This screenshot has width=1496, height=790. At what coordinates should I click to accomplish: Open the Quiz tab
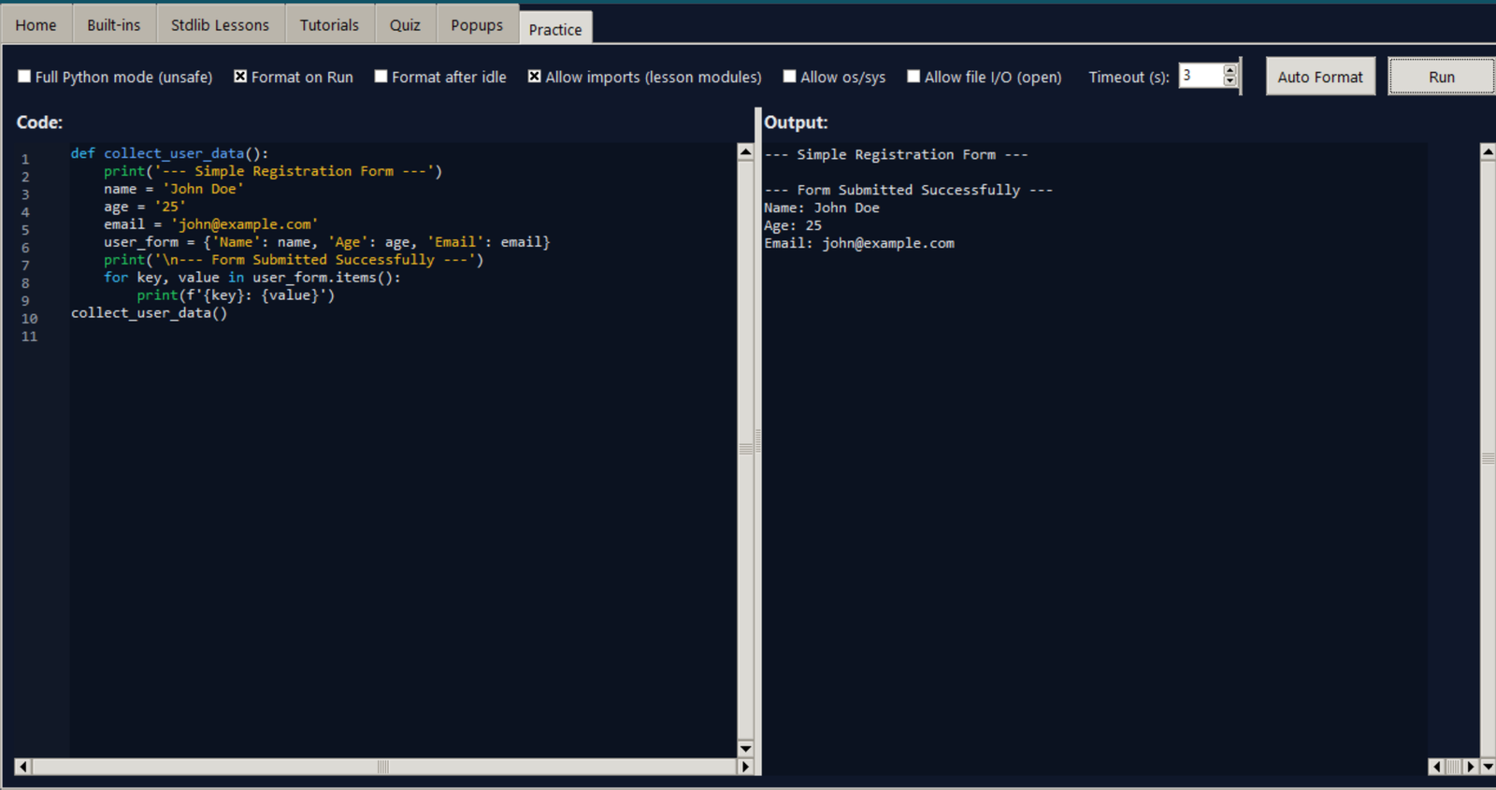[405, 25]
